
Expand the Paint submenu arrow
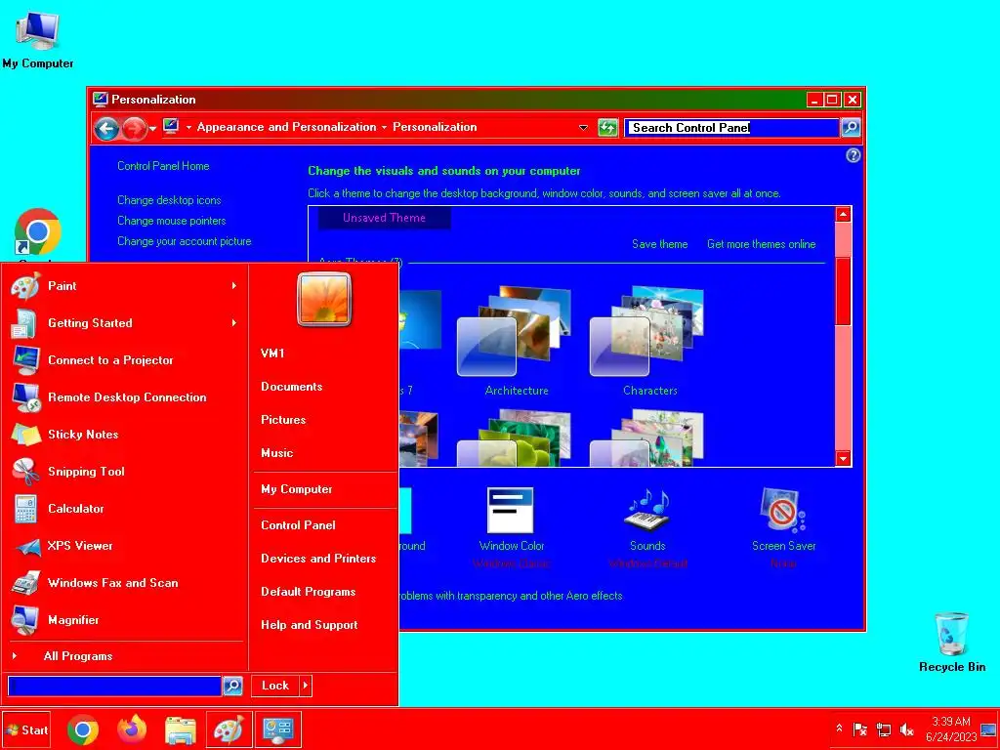point(234,286)
